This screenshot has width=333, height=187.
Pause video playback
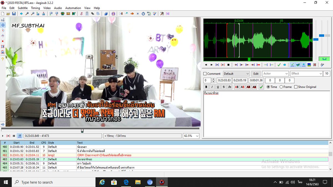click(14, 136)
